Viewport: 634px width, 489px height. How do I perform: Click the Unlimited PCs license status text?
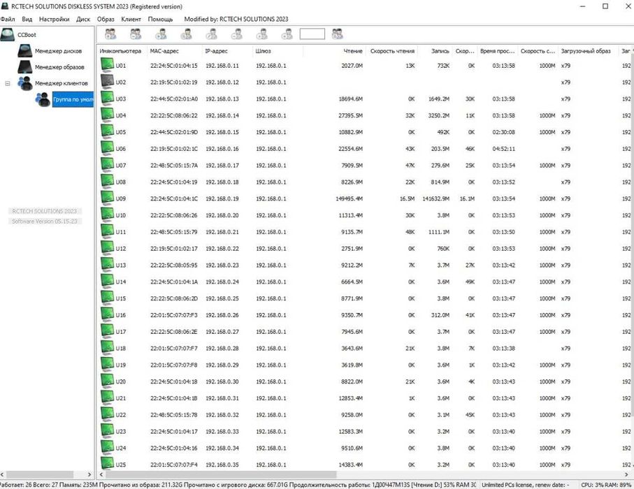[525, 485]
